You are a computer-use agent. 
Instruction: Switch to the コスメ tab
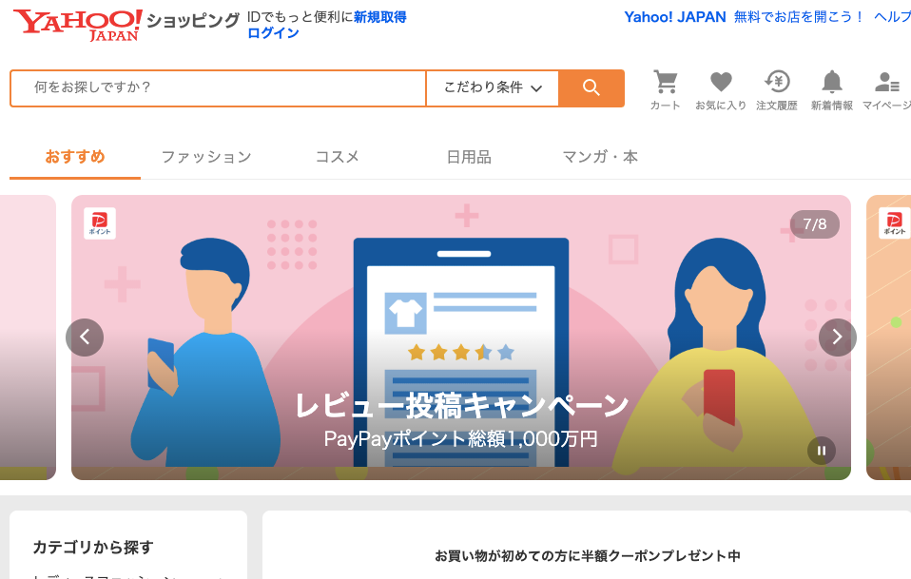point(337,157)
